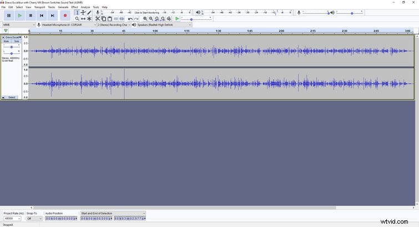Open the Edit menu

point(11,7)
